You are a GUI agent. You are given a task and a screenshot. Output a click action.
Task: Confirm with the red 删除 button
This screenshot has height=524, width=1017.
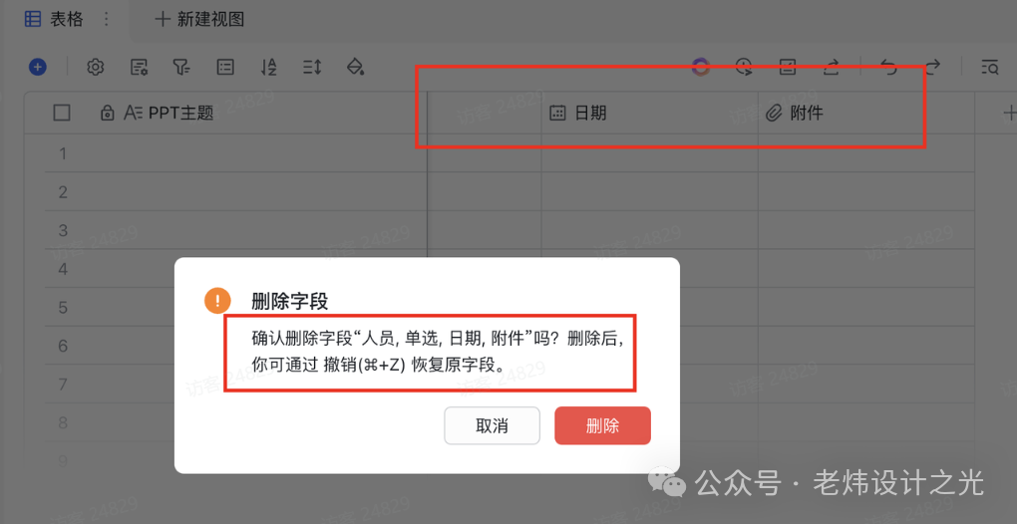click(x=602, y=425)
